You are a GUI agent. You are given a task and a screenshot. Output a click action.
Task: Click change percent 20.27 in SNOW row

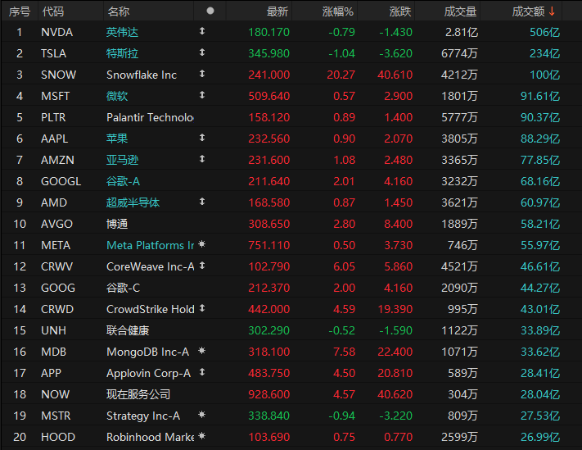point(341,75)
